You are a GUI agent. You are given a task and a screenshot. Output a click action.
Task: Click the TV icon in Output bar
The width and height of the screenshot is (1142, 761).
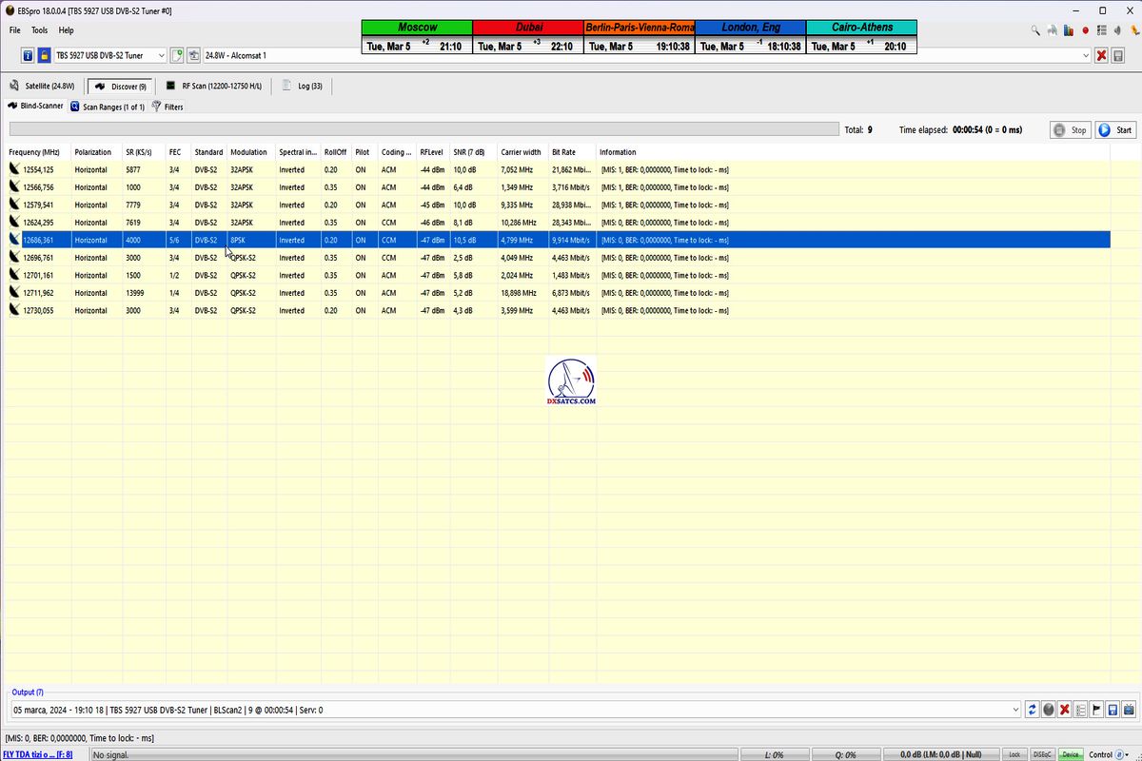[1129, 710]
